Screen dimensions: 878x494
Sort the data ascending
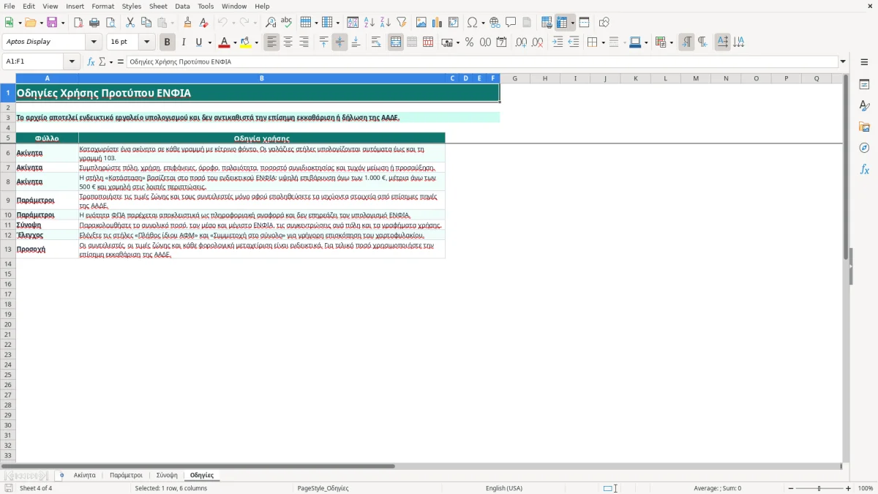(369, 23)
